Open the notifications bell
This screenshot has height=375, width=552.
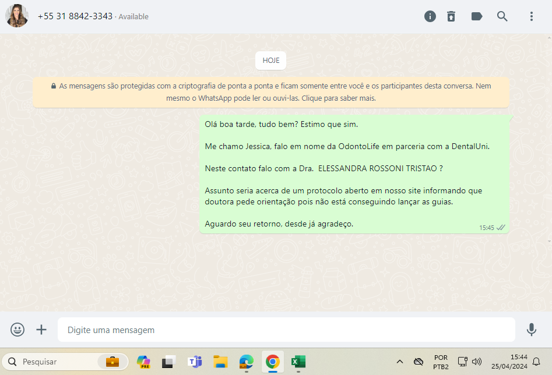[x=536, y=362]
